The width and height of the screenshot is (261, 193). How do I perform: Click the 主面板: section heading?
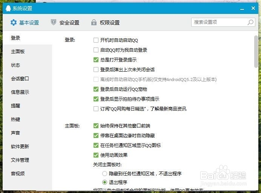[x=72, y=126]
